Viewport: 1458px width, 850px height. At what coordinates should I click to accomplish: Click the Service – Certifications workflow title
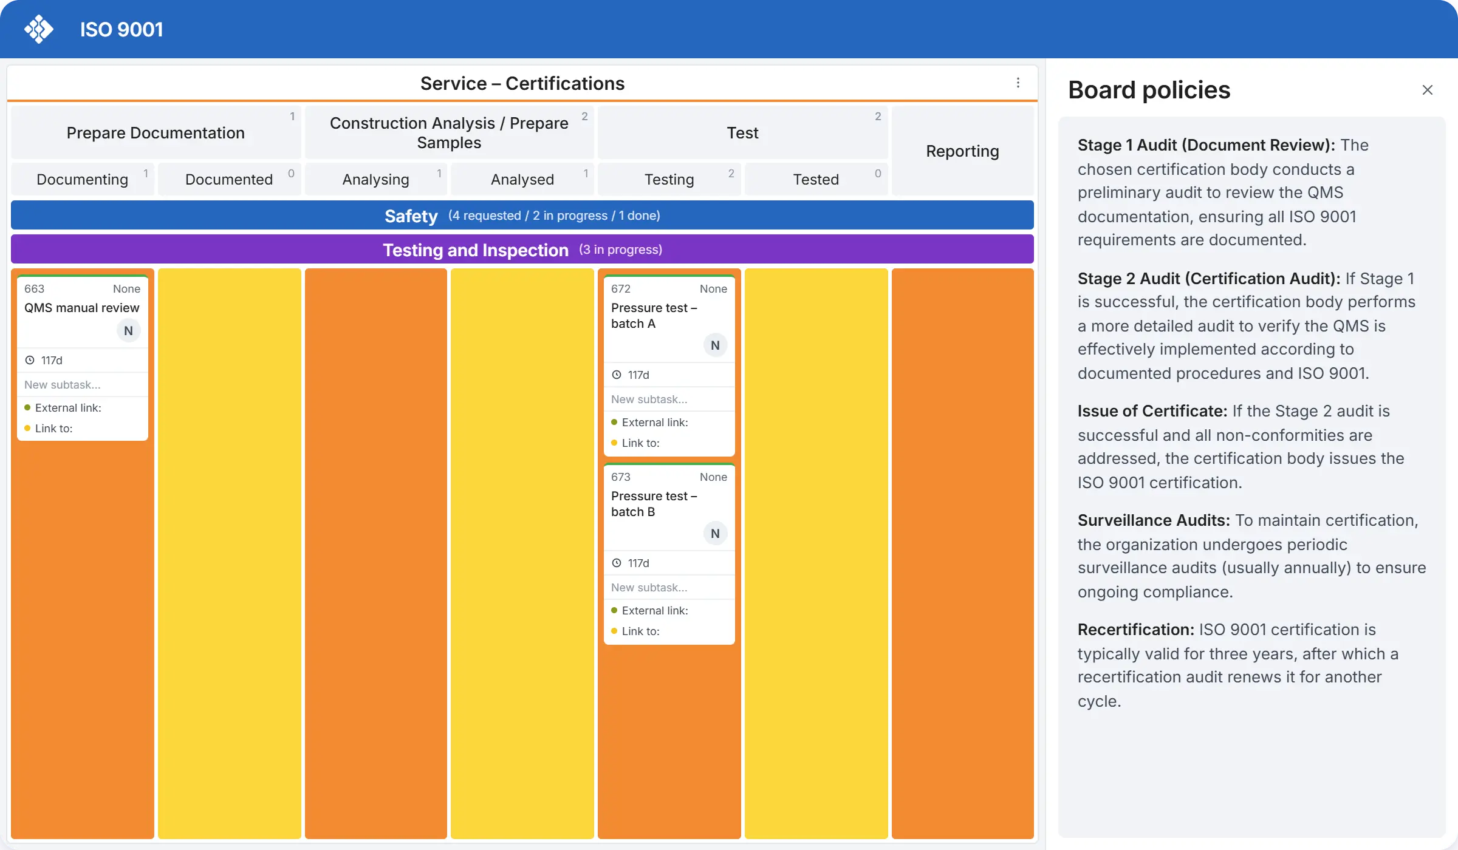(522, 83)
